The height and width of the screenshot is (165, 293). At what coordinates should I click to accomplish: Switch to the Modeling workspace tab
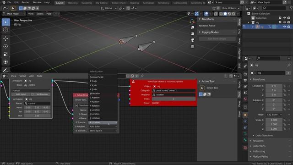point(72,3)
